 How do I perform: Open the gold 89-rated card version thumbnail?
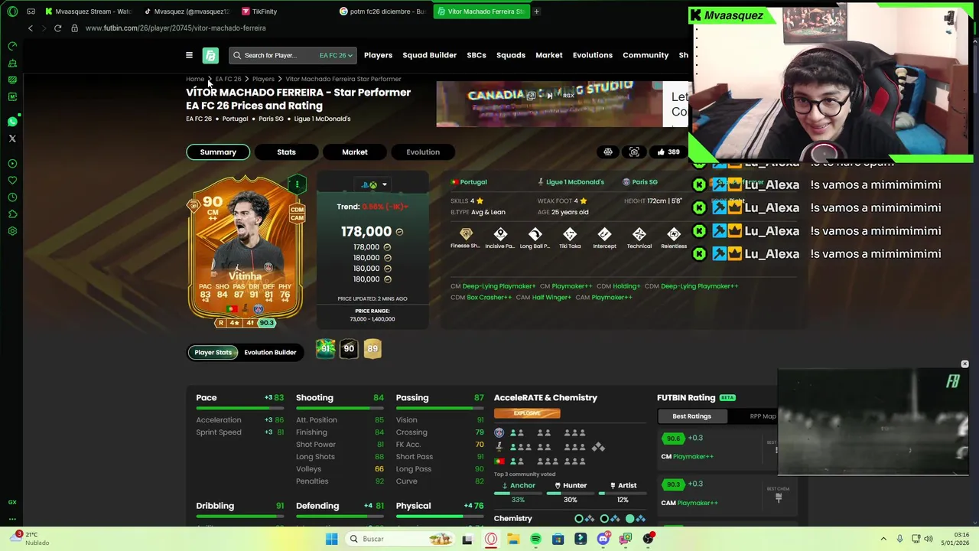click(372, 348)
